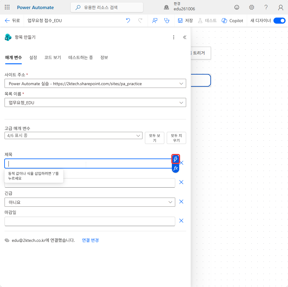Select the 매개 변수 tab
The width and height of the screenshot is (288, 287).
click(13, 58)
